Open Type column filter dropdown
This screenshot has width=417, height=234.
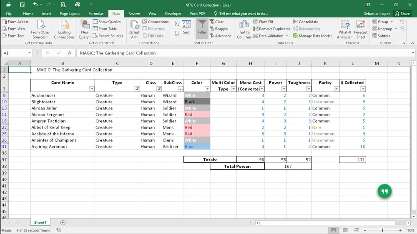[137, 89]
